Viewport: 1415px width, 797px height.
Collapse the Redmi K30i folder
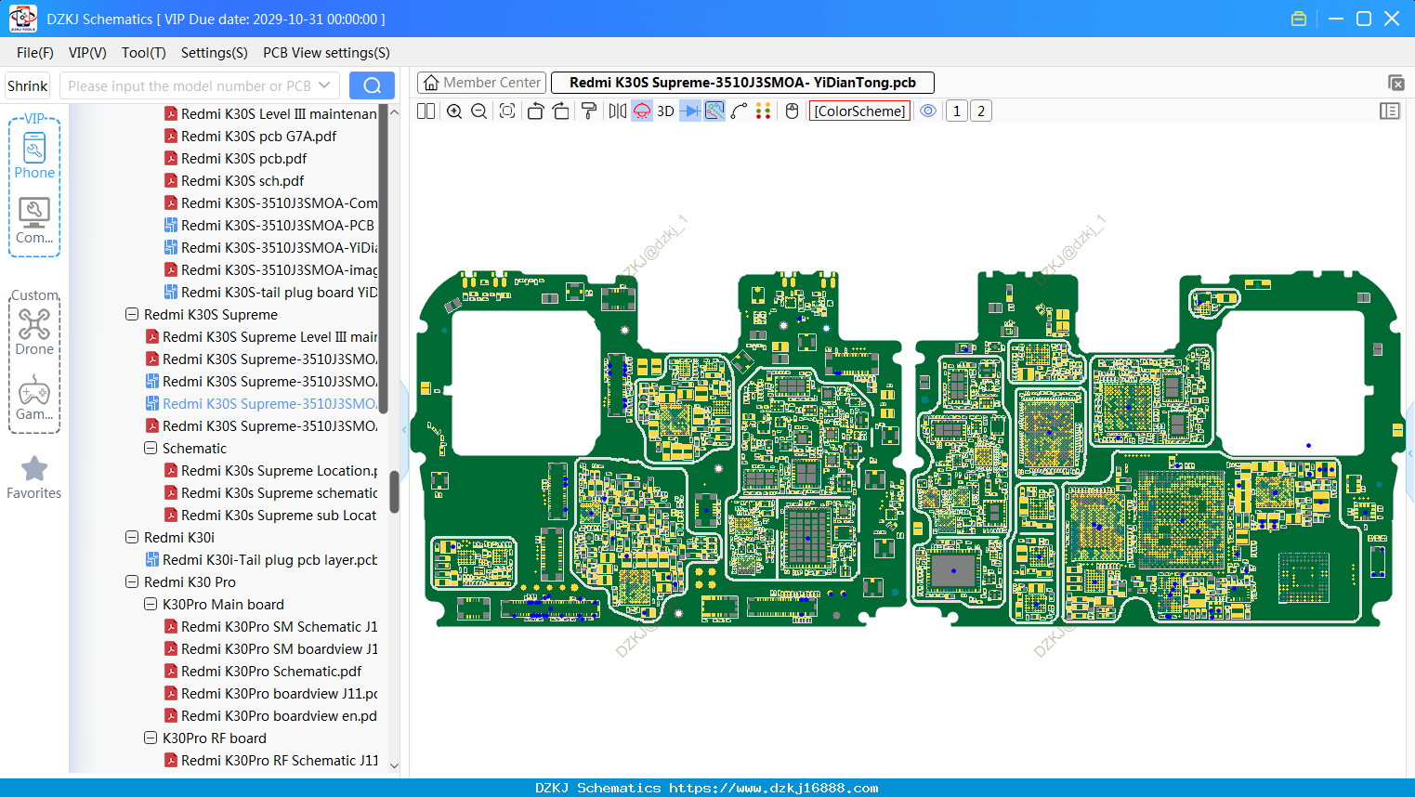tap(132, 538)
